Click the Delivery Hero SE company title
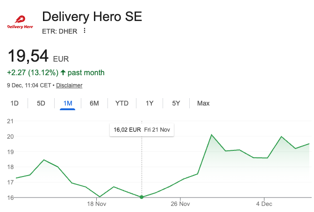The height and width of the screenshot is (212, 314). coord(92,16)
